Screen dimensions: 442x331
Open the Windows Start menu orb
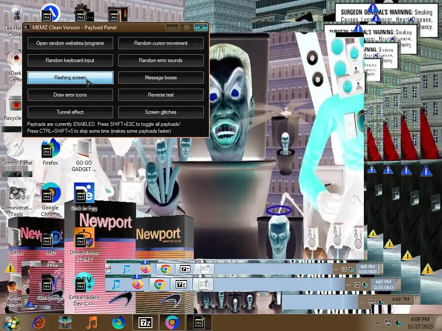tap(11, 322)
